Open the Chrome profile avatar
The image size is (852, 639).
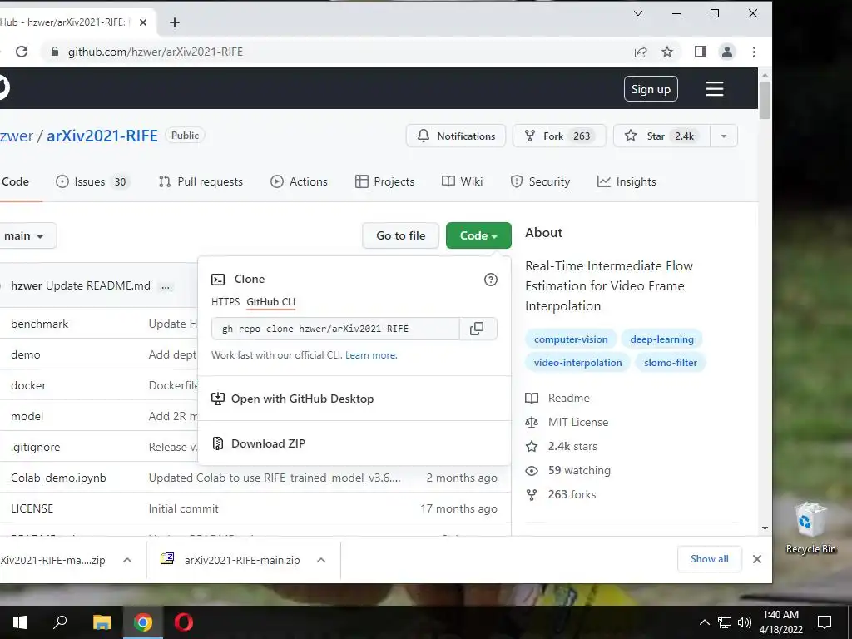pos(727,52)
